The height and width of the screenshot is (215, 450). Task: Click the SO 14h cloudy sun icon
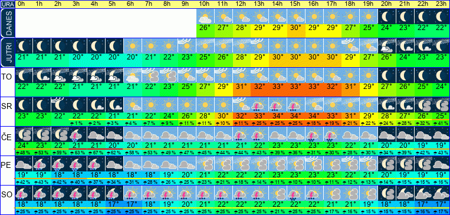278,193
